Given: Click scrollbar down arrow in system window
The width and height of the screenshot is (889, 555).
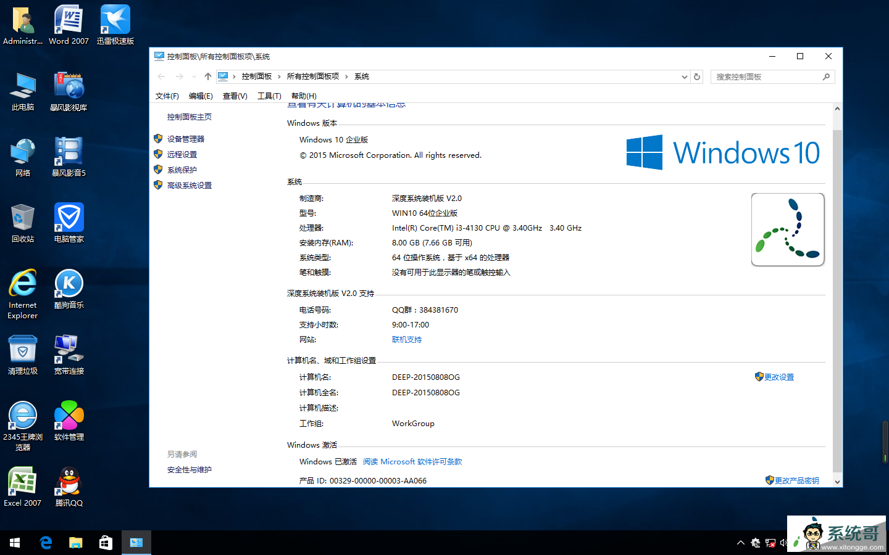Looking at the screenshot, I should point(837,482).
